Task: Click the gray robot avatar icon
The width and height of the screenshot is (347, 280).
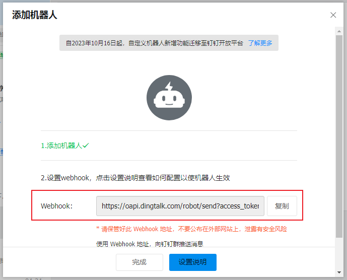Action: (169, 98)
